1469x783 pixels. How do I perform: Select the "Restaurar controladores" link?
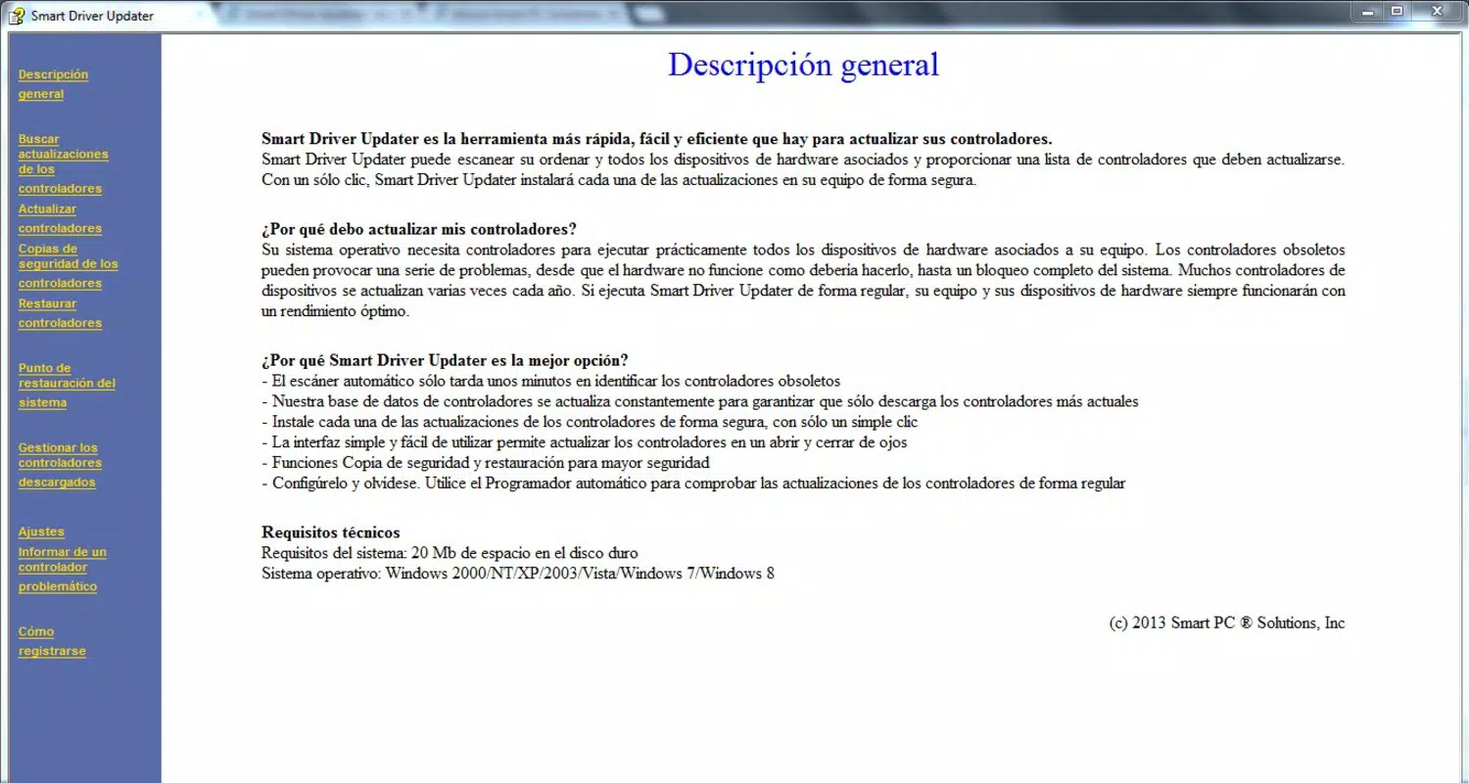coord(60,313)
